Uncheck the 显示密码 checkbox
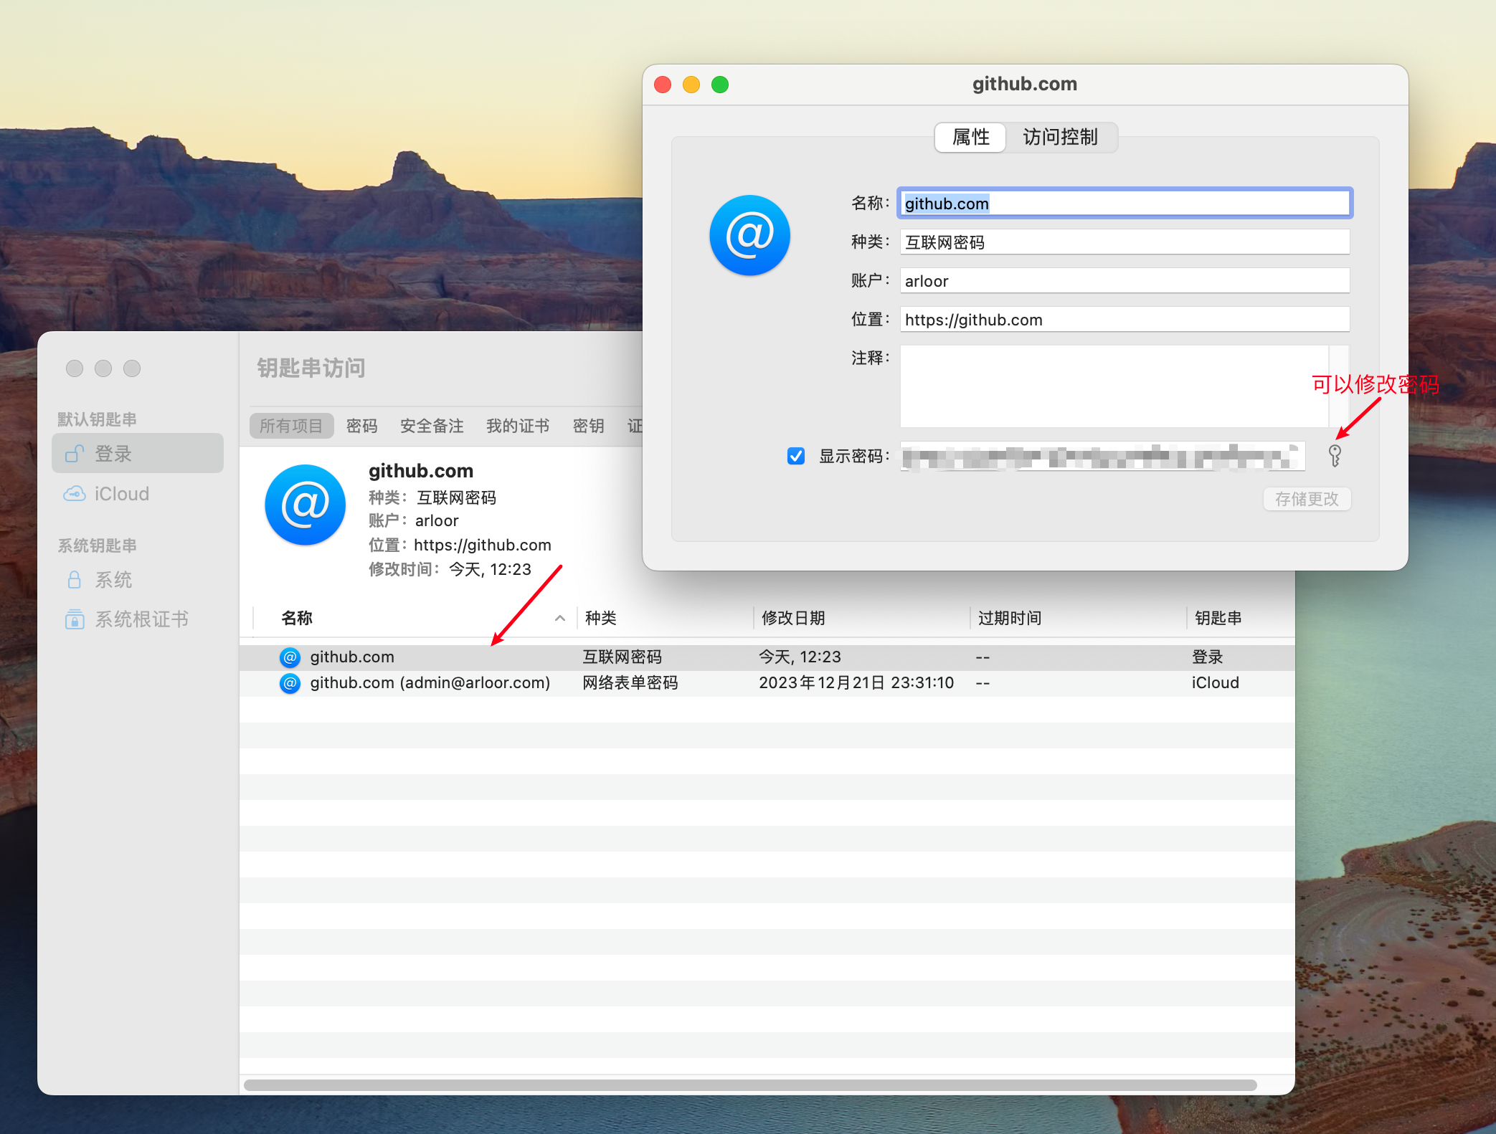 795,456
